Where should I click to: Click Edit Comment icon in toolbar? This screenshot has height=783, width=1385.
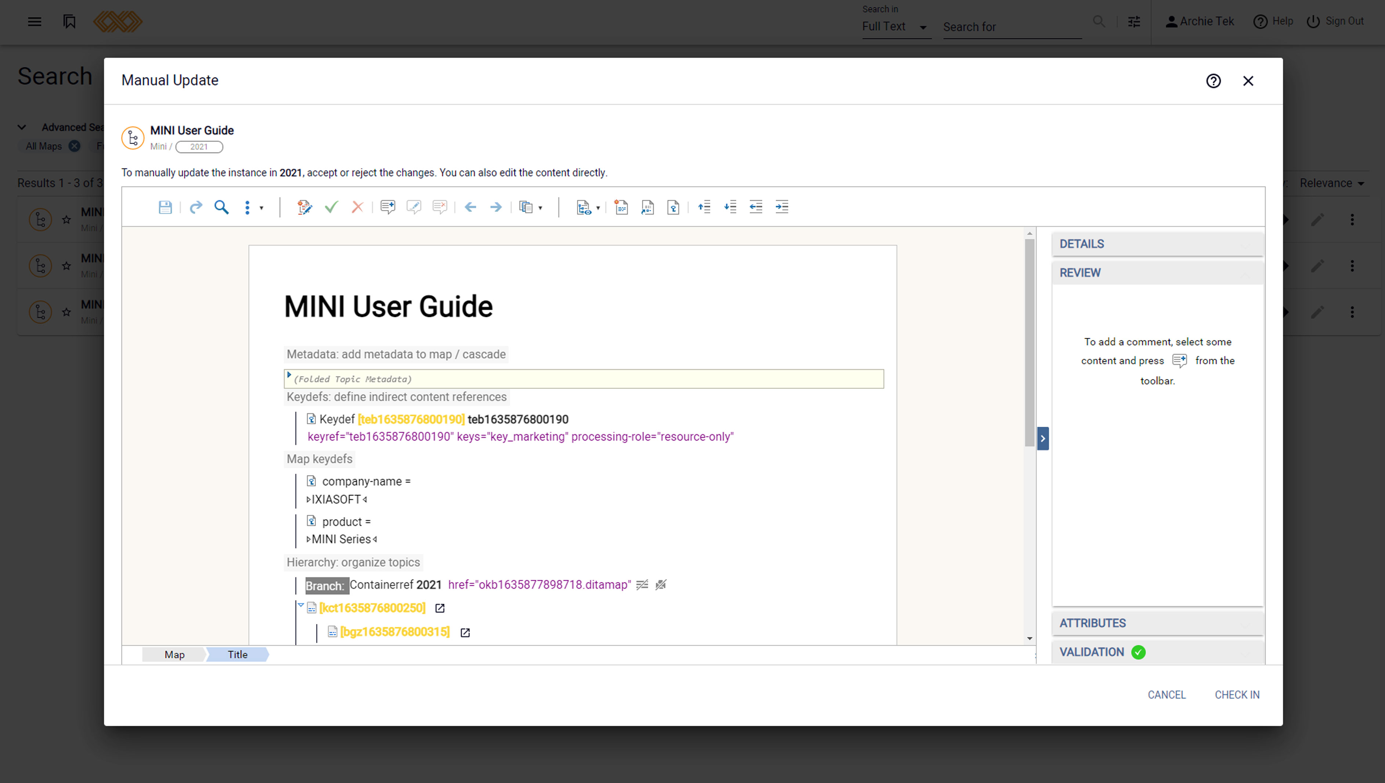pos(414,207)
